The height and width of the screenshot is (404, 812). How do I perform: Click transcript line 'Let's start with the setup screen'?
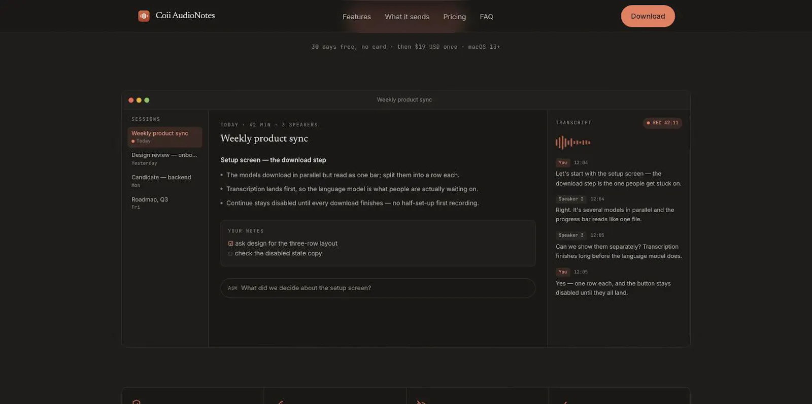[618, 179]
